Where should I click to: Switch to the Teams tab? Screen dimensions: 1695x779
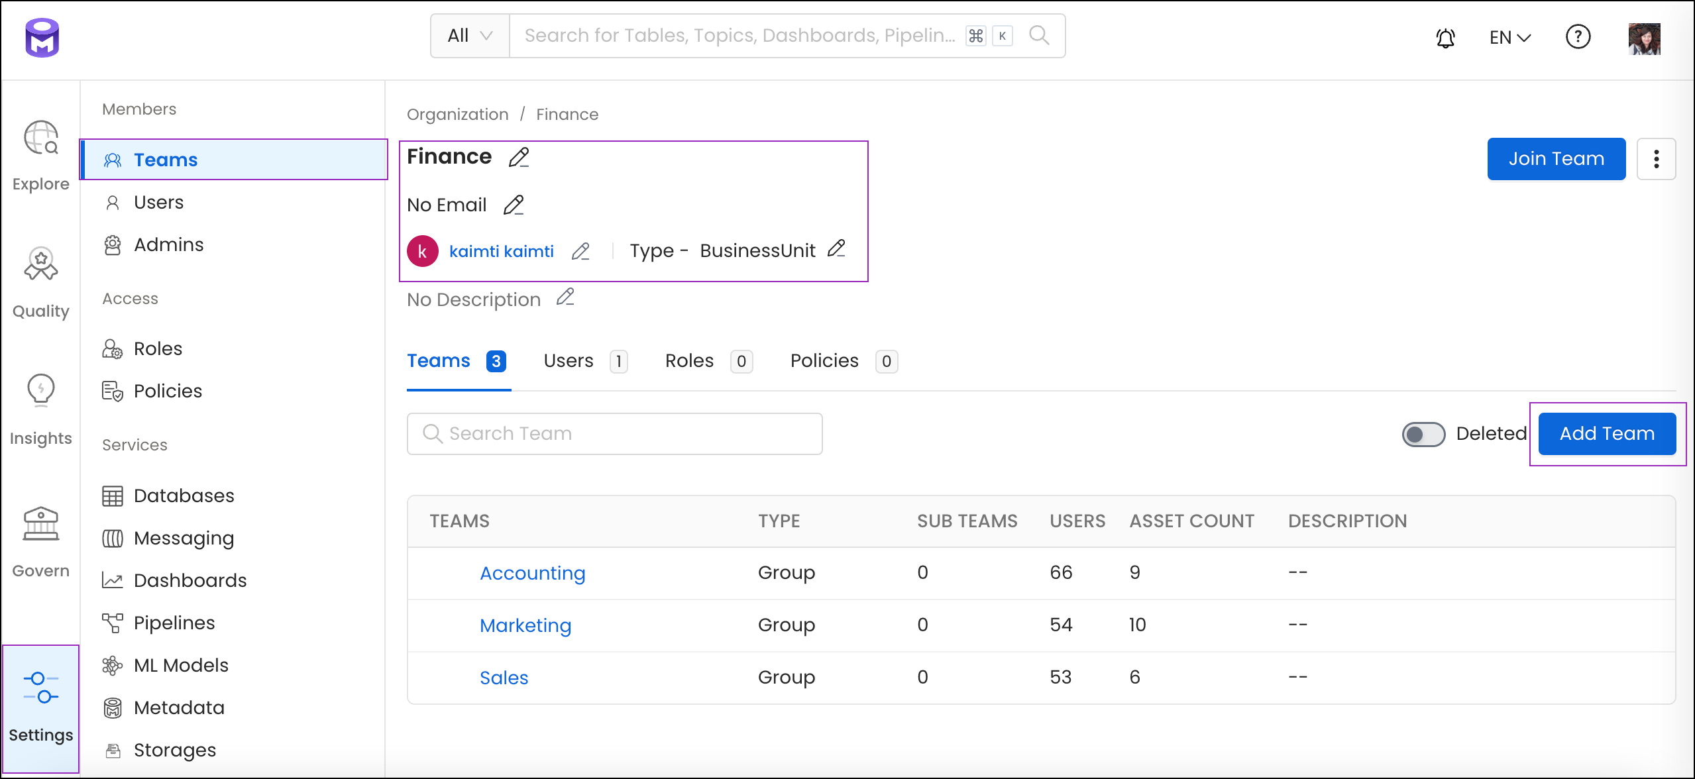click(457, 361)
